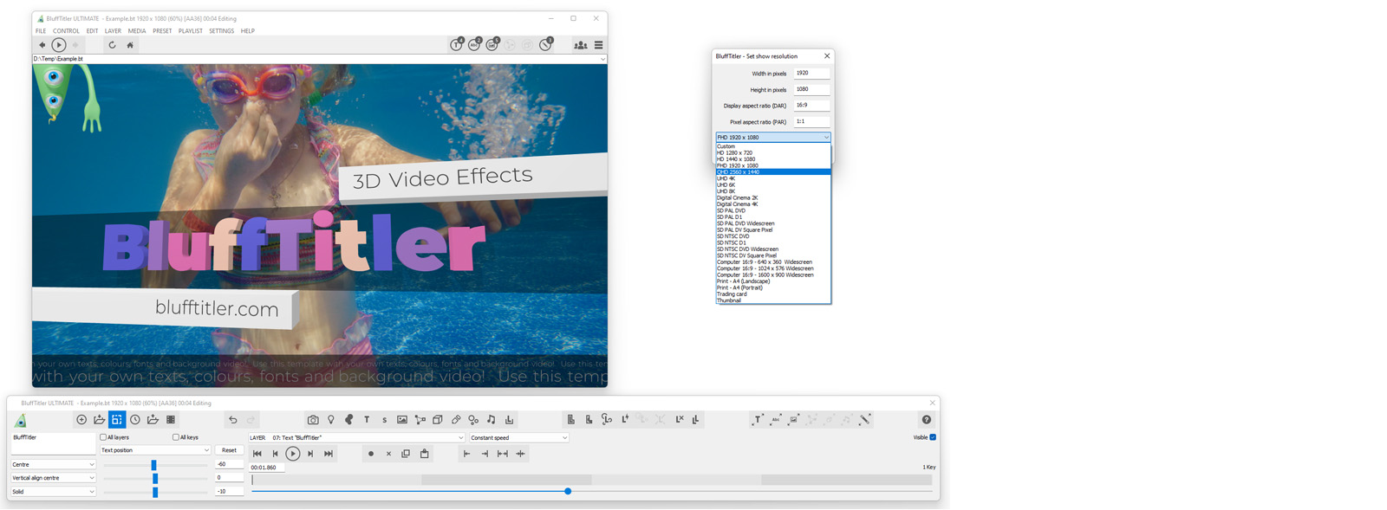
Task: Click the Abc layers counter icon showing 2
Action: coord(475,44)
